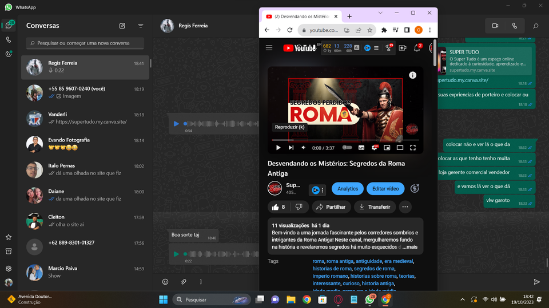Click the YouTube video progress bar
549x308 pixels.
[x=345, y=140]
